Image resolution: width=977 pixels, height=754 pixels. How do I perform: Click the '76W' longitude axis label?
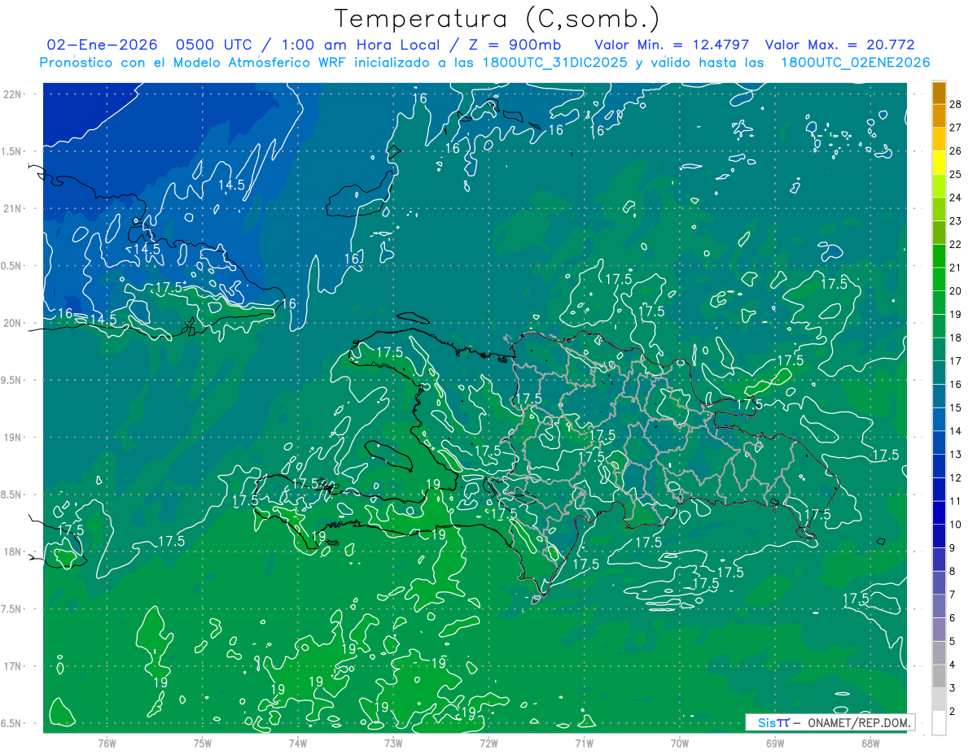[x=107, y=743]
